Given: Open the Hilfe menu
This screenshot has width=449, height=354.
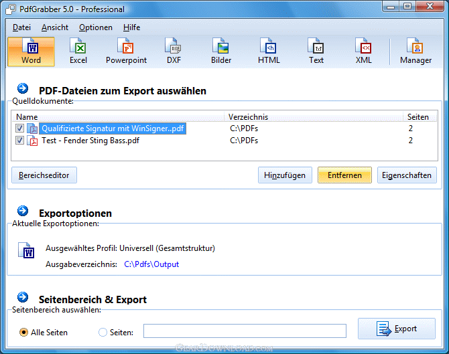Looking at the screenshot, I should [x=132, y=27].
